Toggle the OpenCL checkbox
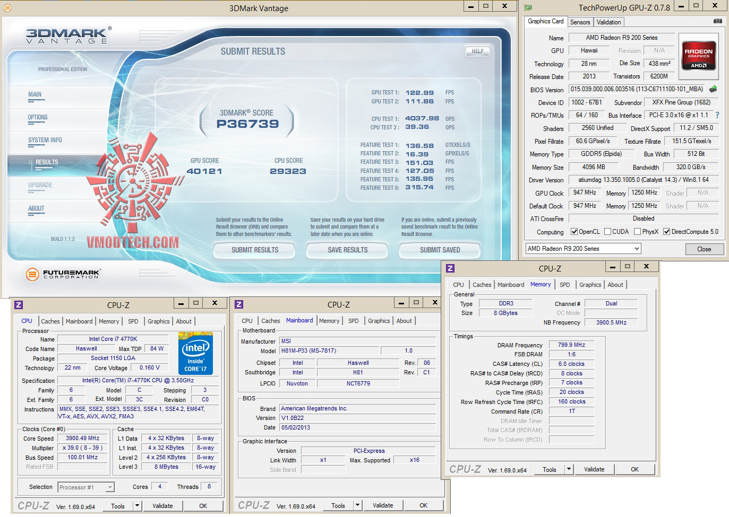Viewport: 729px width, 517px height. [x=574, y=232]
